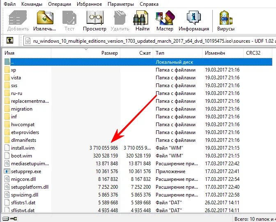Viewport: 276px width, 222px height.
Task: Select the setupprep.exe application icon
Action: [7, 171]
